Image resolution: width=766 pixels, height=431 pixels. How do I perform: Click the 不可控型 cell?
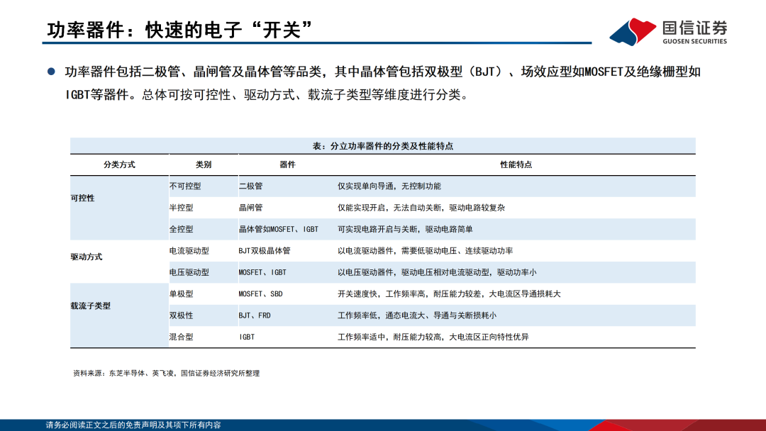(x=185, y=186)
